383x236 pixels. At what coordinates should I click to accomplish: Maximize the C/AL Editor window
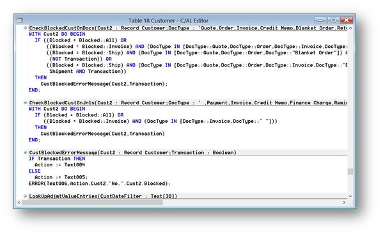pyautogui.click(x=333, y=20)
